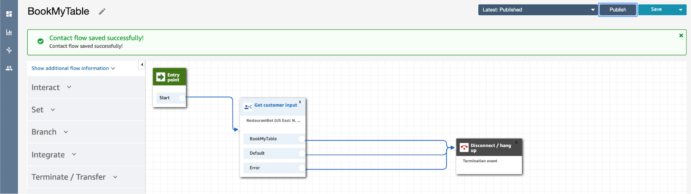The height and width of the screenshot is (194, 691).
Task: Expand the Branch block group
Action: click(86, 132)
